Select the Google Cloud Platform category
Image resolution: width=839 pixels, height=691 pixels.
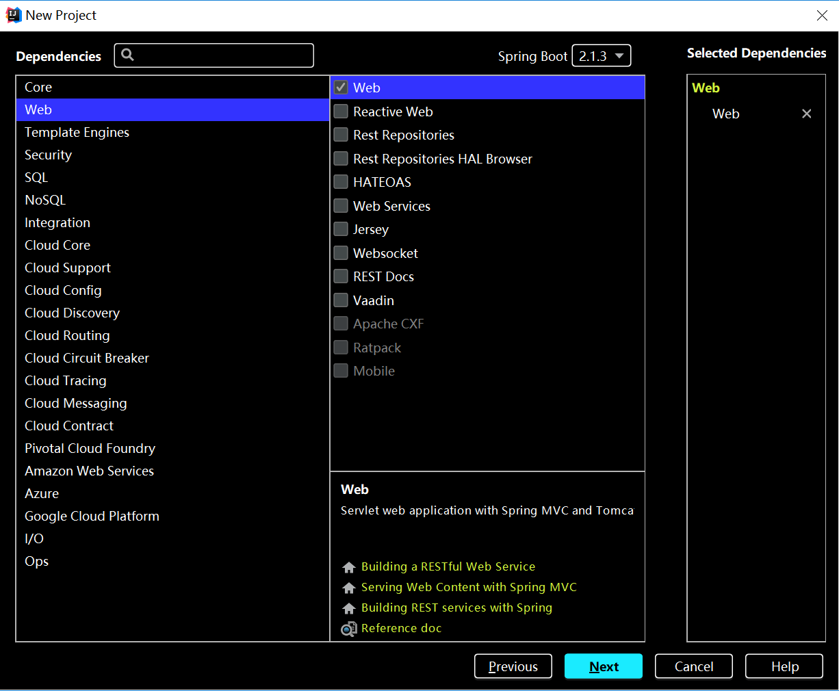(x=172, y=516)
